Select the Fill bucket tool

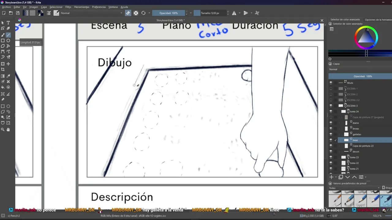tap(3, 87)
